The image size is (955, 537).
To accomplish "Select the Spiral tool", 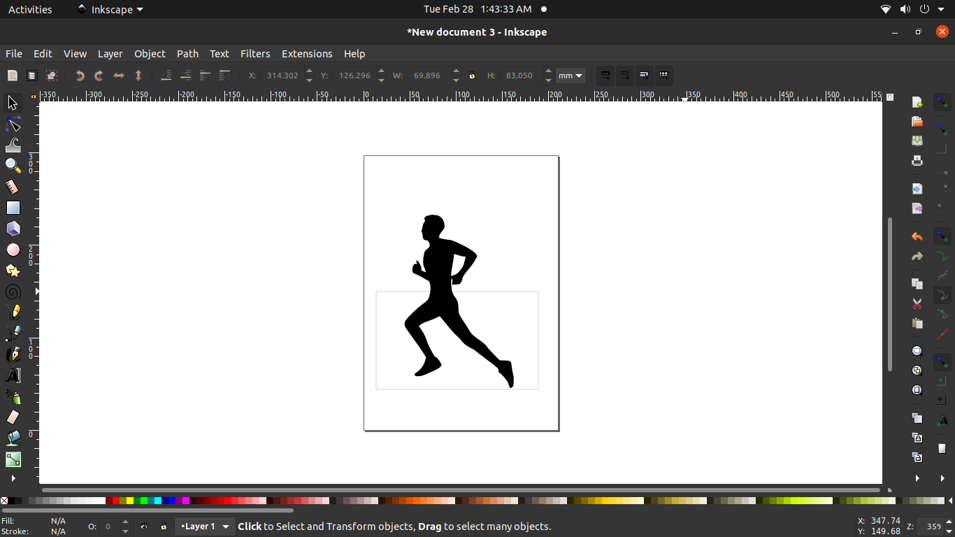I will point(12,292).
